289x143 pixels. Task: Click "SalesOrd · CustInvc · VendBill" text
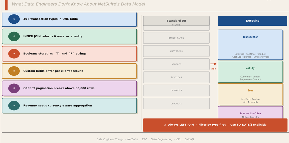pos(250,54)
